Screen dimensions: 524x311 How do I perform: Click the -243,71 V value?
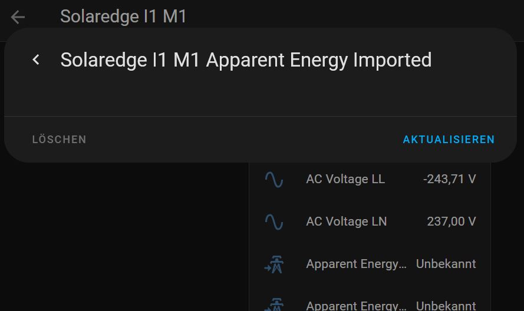coord(449,179)
